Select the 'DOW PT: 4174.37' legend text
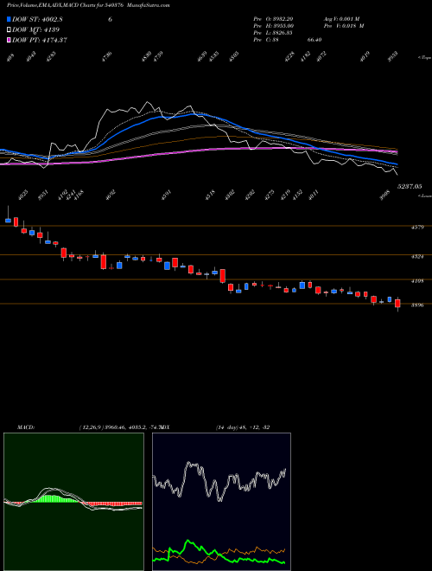This screenshot has height=571, width=432. [x=40, y=40]
